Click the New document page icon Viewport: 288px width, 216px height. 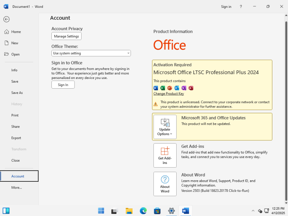pos(7,43)
